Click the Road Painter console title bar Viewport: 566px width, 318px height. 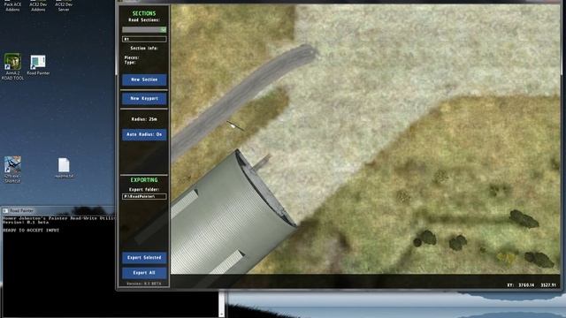pos(57,210)
